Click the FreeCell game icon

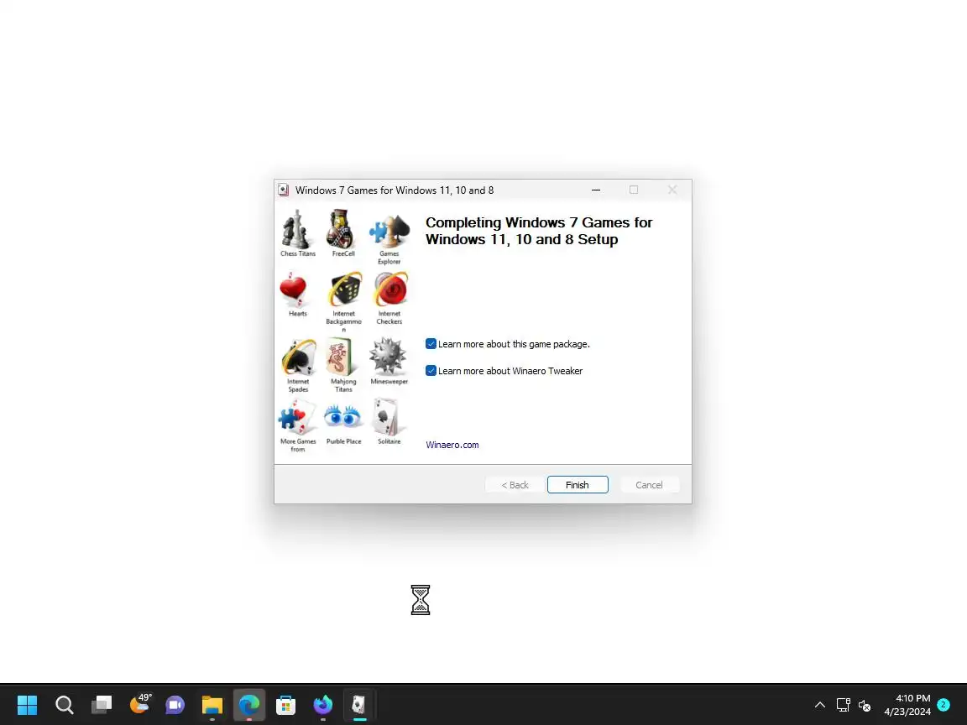pos(342,229)
